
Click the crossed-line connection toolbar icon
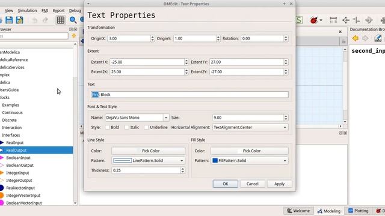click(357, 20)
